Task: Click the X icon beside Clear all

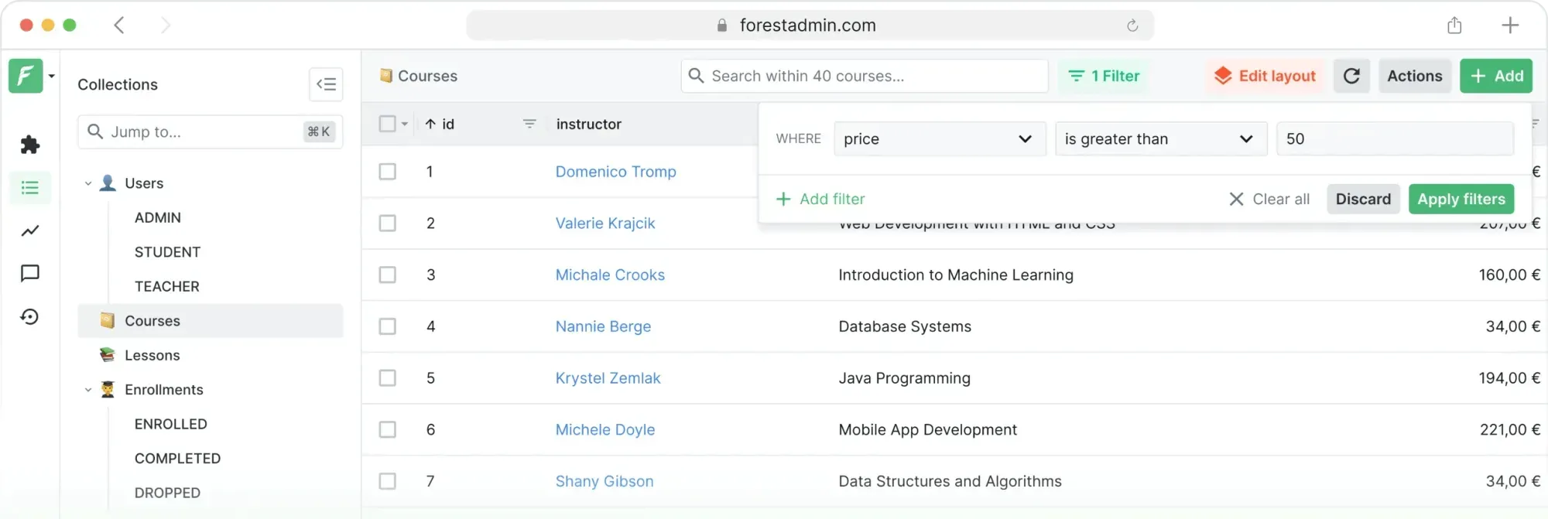Action: pos(1236,199)
